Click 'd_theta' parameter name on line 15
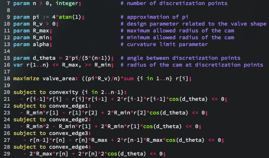The image size is (269, 158). tap(44, 58)
